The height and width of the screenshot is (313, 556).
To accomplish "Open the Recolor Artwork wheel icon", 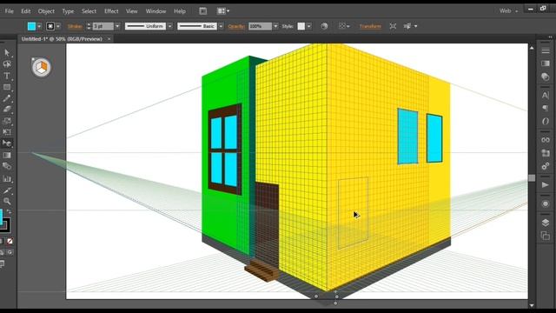I will tap(324, 26).
